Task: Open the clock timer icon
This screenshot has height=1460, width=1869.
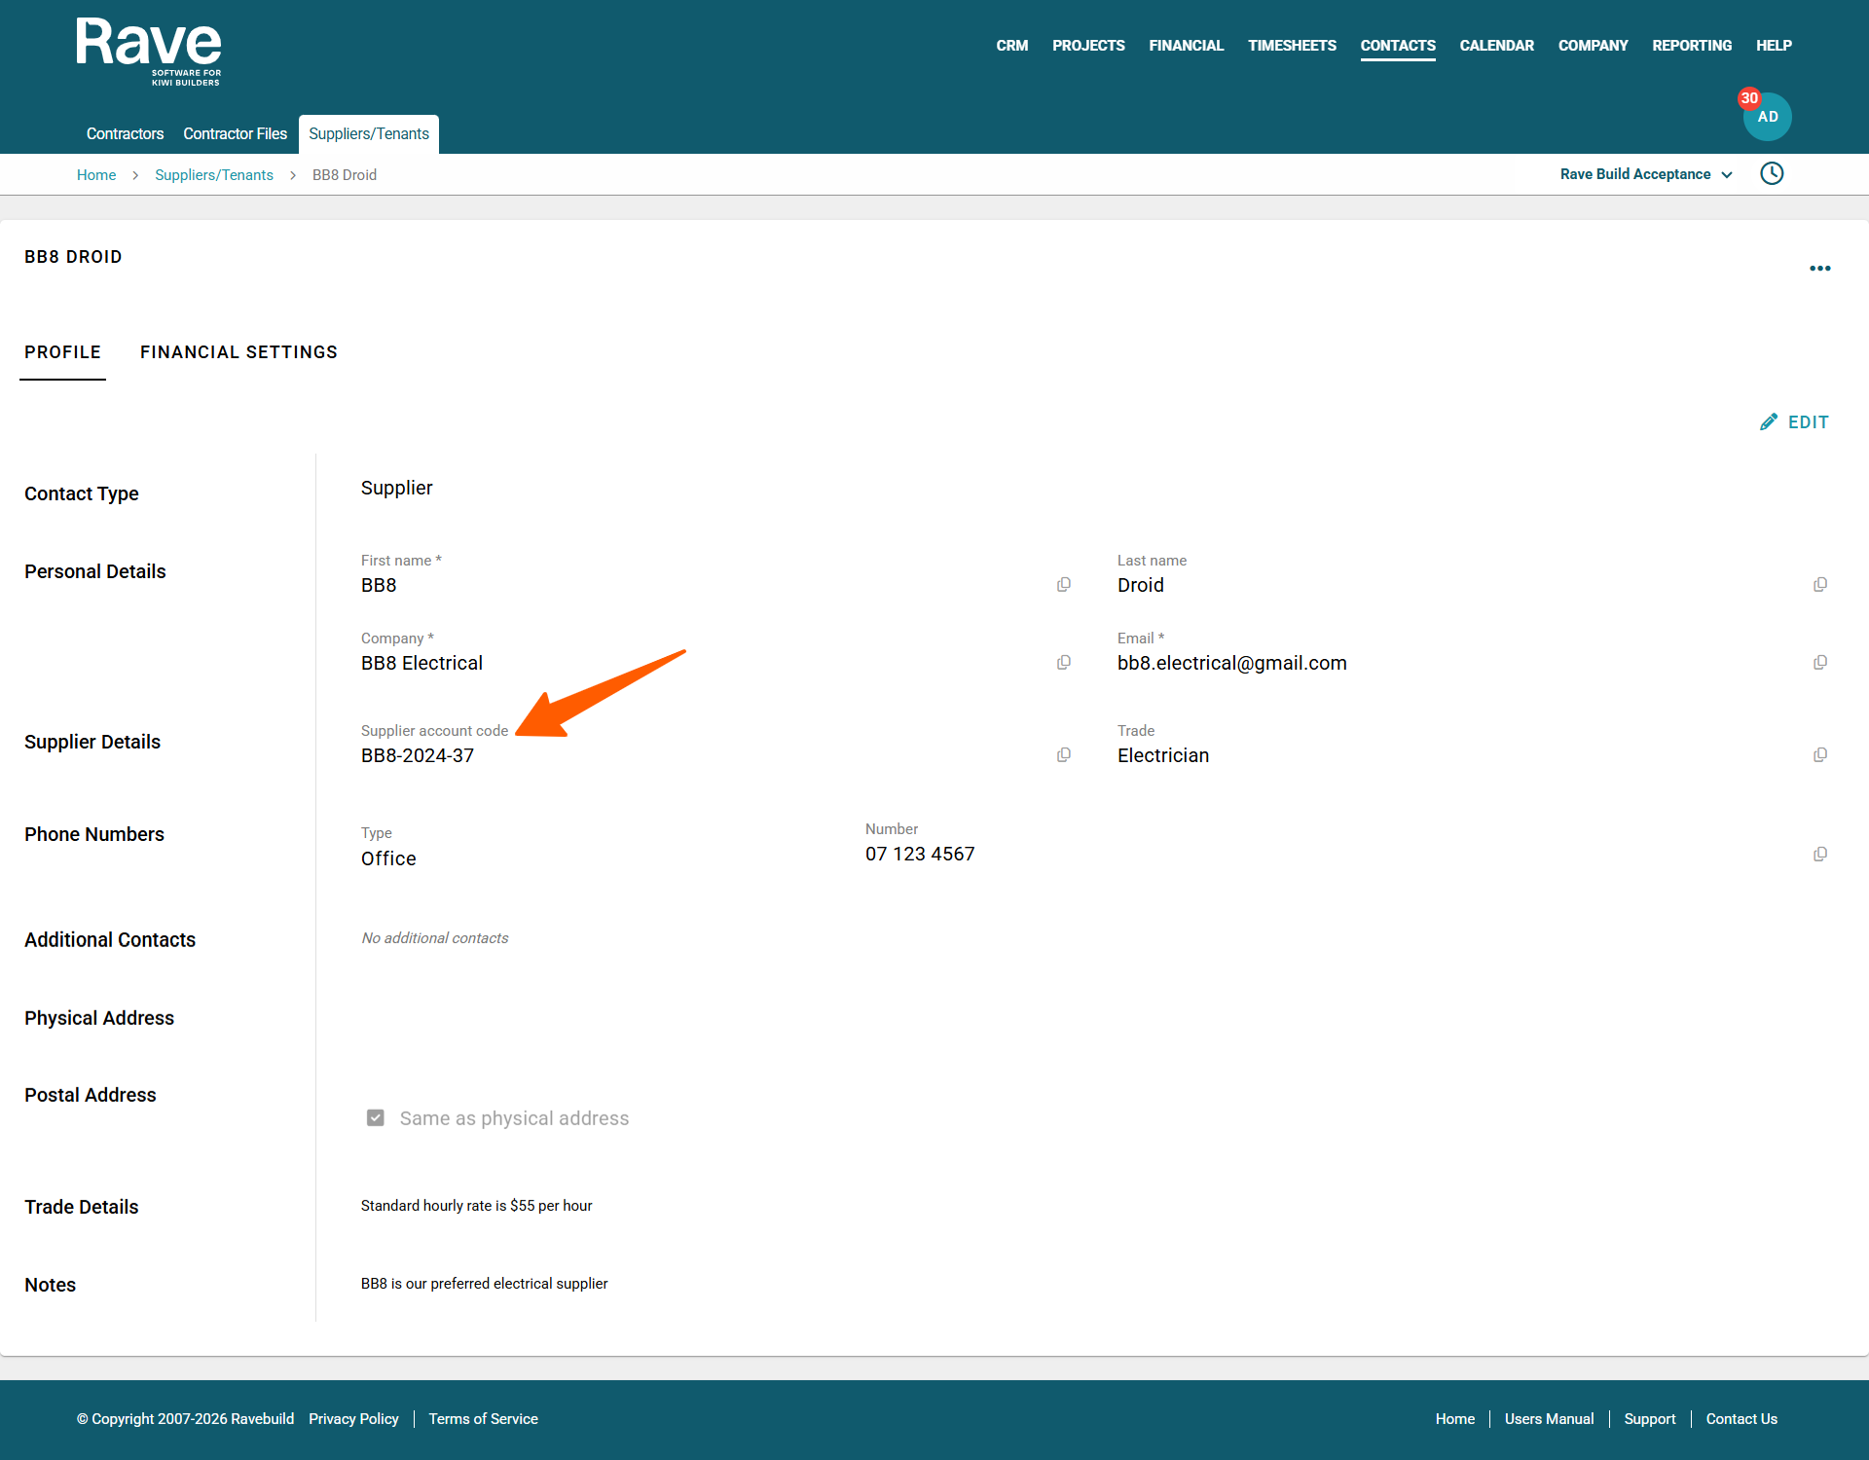Action: [1772, 174]
